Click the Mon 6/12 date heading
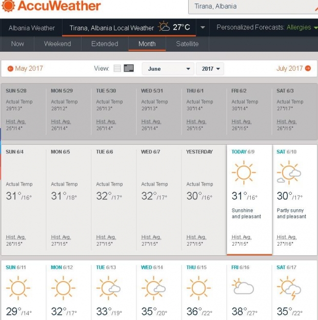318x320 pixels. pyautogui.click(x=62, y=267)
